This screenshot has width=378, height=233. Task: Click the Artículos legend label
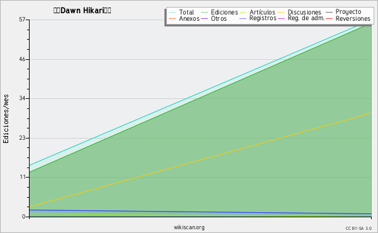(x=262, y=12)
